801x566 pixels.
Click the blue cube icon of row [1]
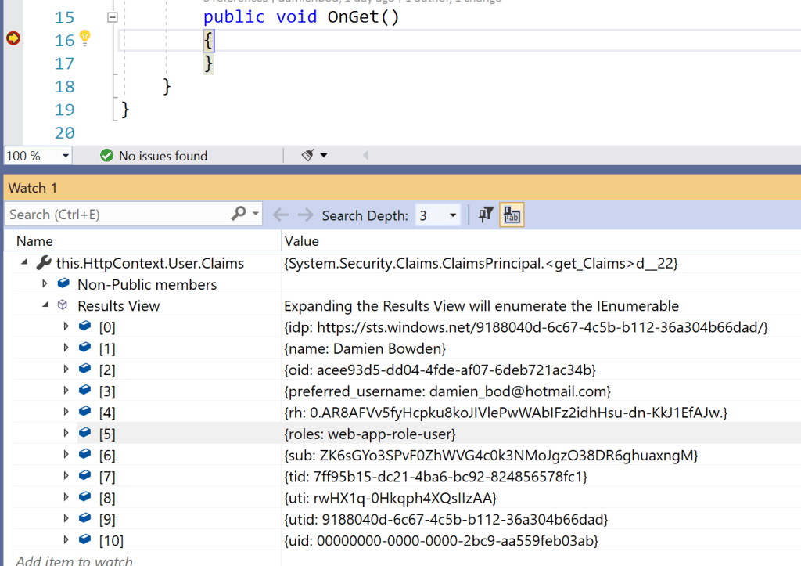84,347
